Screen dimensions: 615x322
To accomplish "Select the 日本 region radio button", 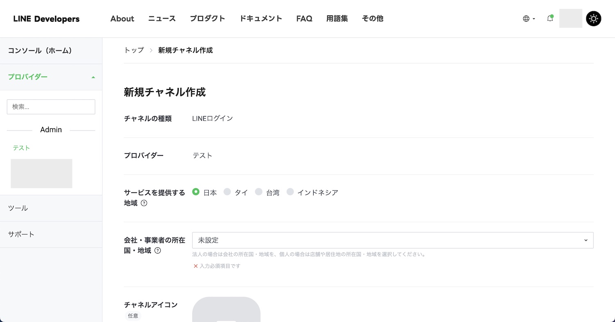I will [196, 192].
